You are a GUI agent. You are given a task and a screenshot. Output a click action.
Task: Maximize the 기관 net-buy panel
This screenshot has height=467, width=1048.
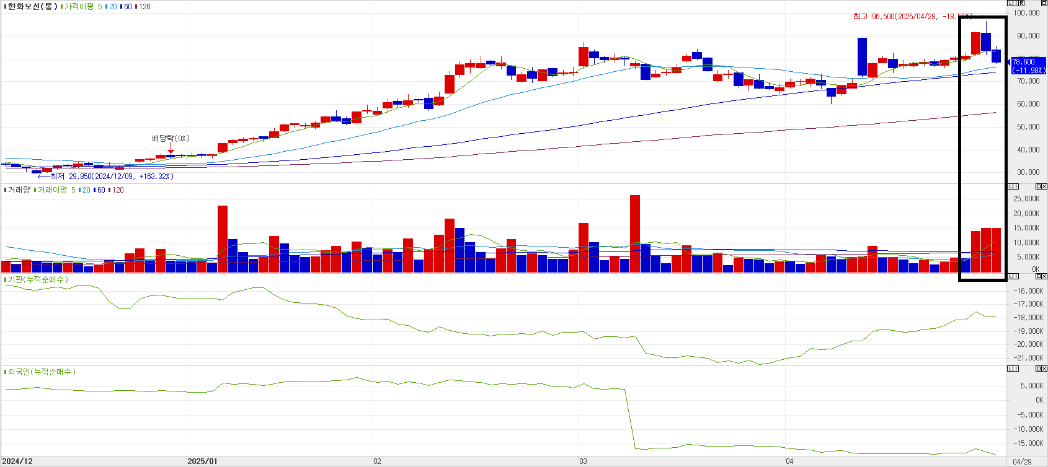(x=1039, y=276)
